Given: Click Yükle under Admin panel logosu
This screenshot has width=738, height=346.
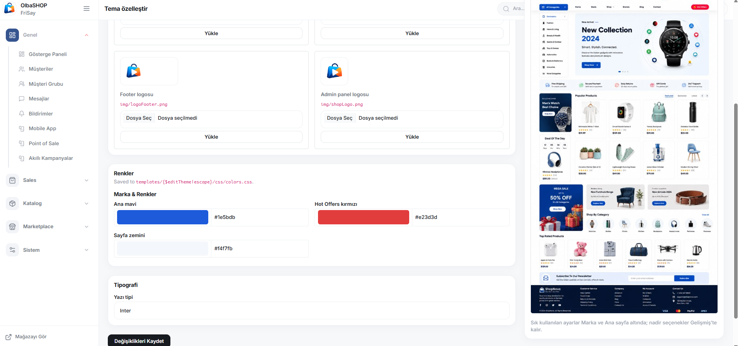Looking at the screenshot, I should [x=412, y=137].
